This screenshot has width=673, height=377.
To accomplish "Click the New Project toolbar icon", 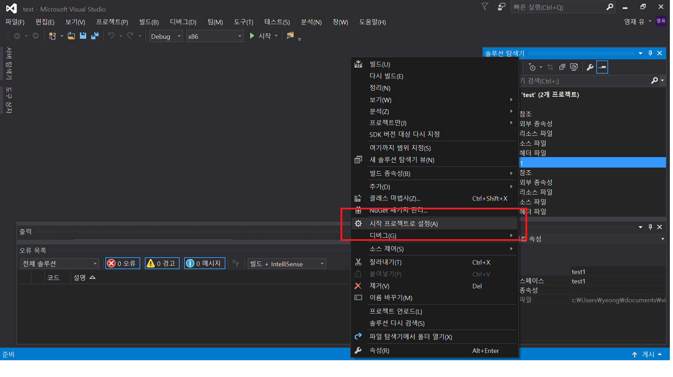I will pyautogui.click(x=52, y=36).
